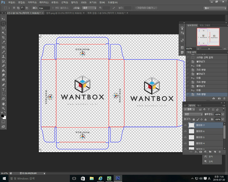
Task: Click the foreground color swatch
Action: (x=2, y=116)
